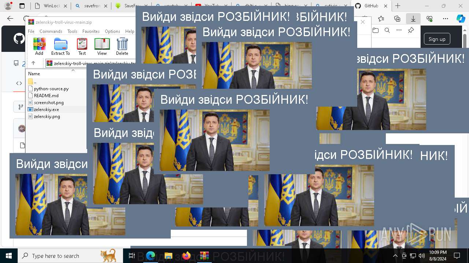Open the Favorites menu in WinRAR
Image resolution: width=469 pixels, height=263 pixels.
91,31
